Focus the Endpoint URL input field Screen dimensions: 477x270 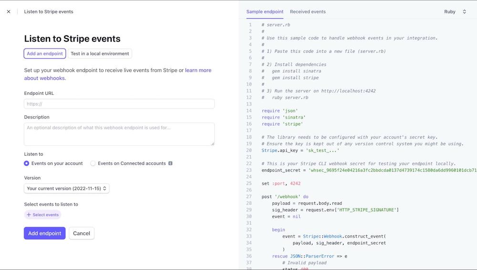[x=119, y=104]
